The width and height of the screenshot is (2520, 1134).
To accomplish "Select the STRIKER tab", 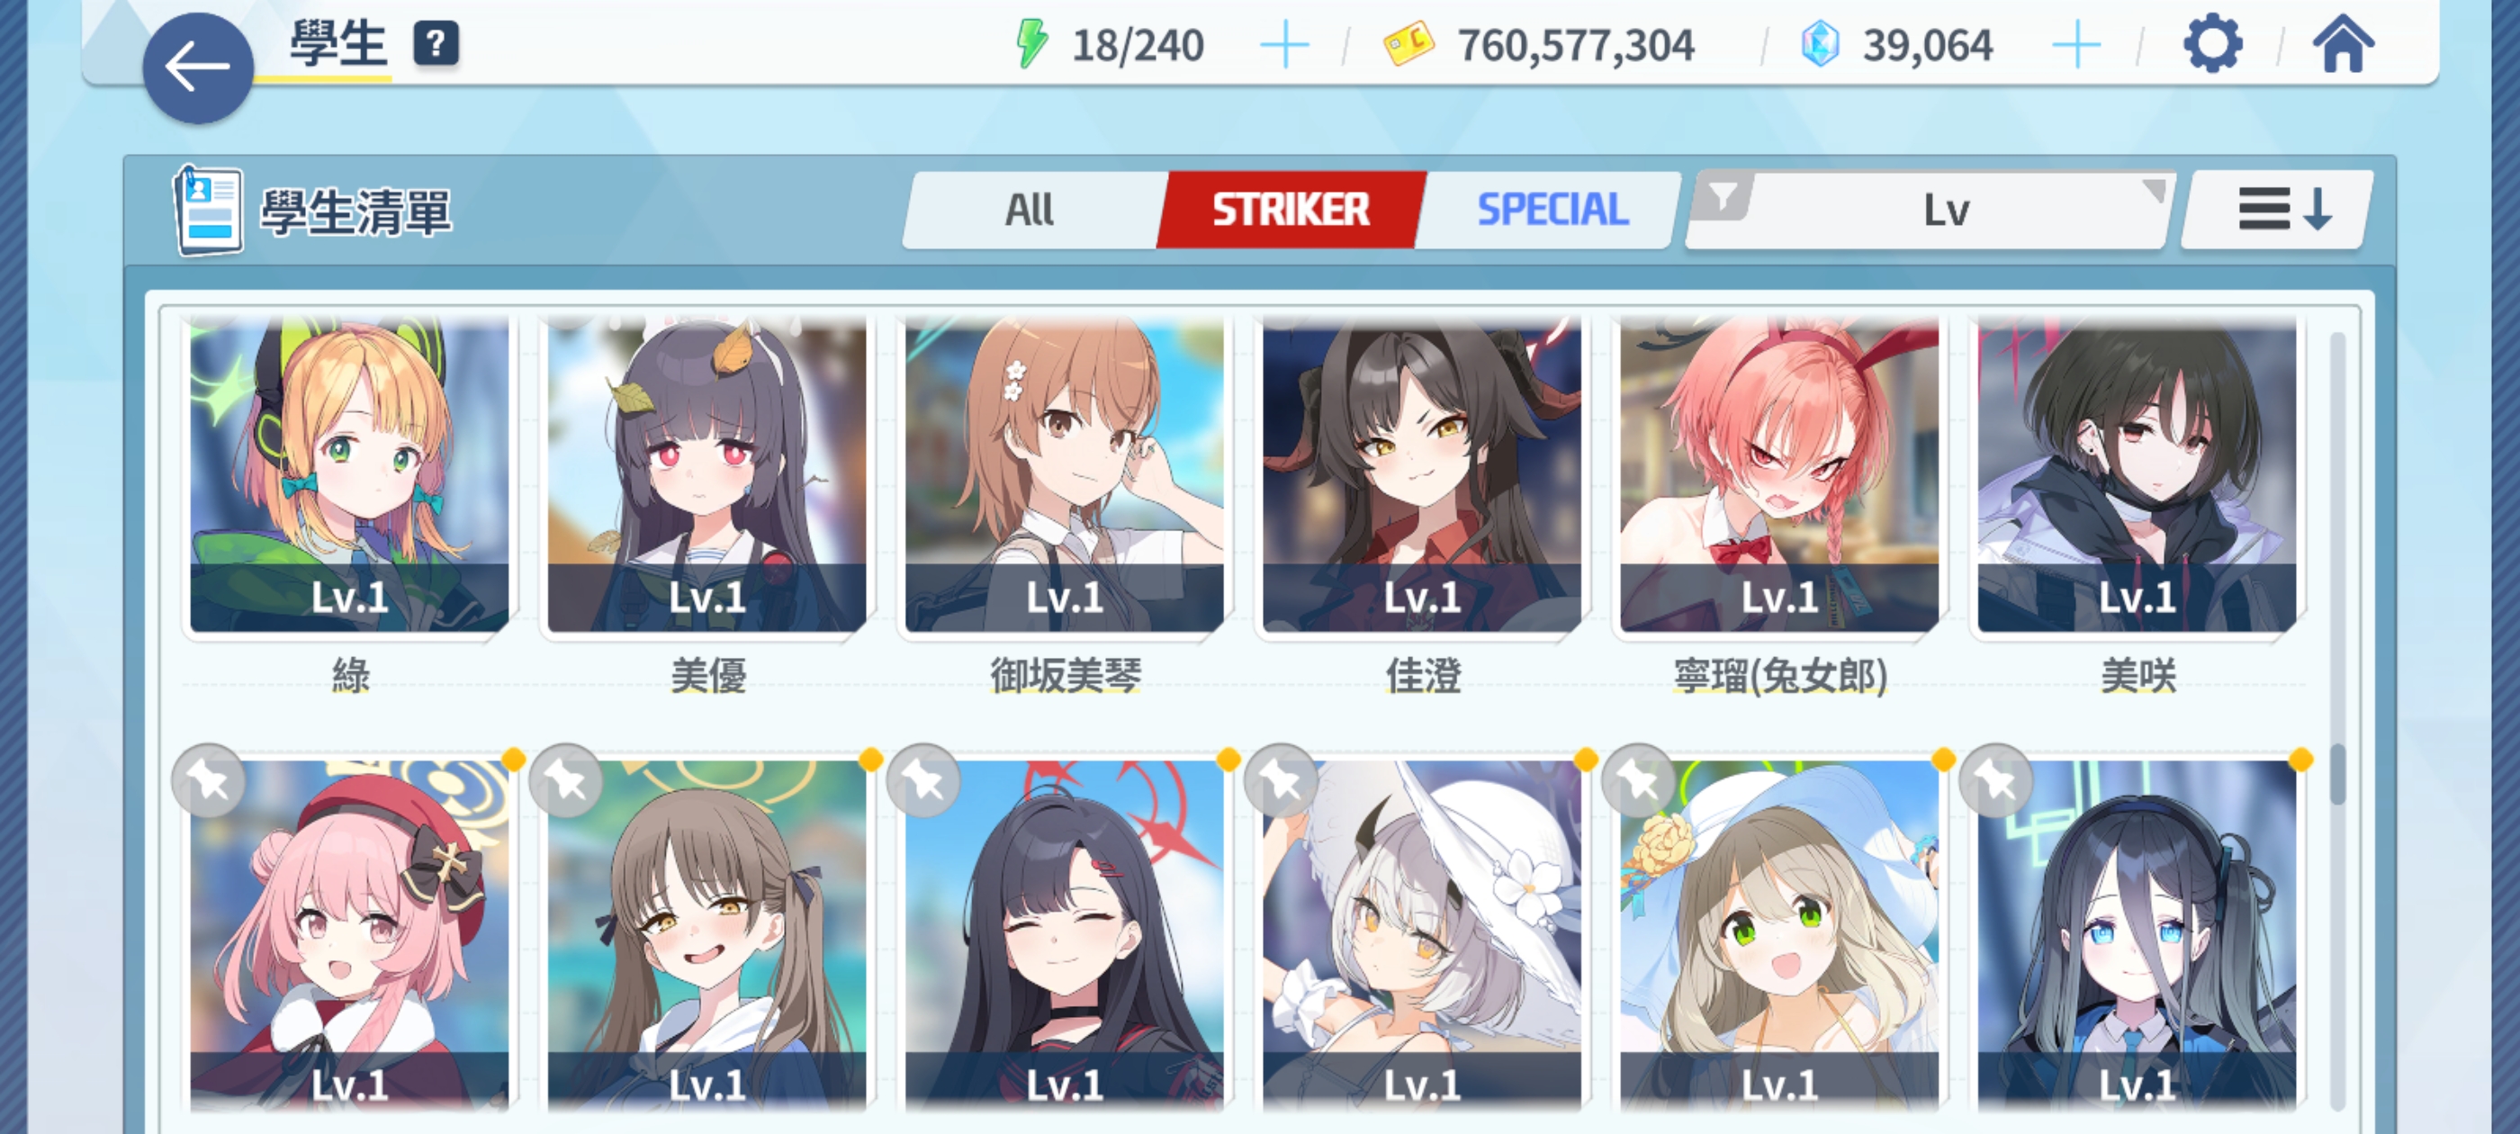I will 1291,210.
